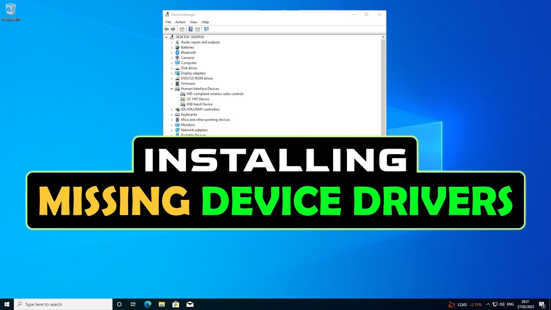Collapse the Human Interface Devices node

coord(172,89)
